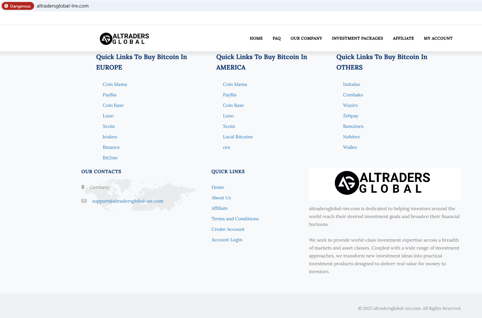
Task: Open the Our Company menu item
Action: (x=306, y=38)
